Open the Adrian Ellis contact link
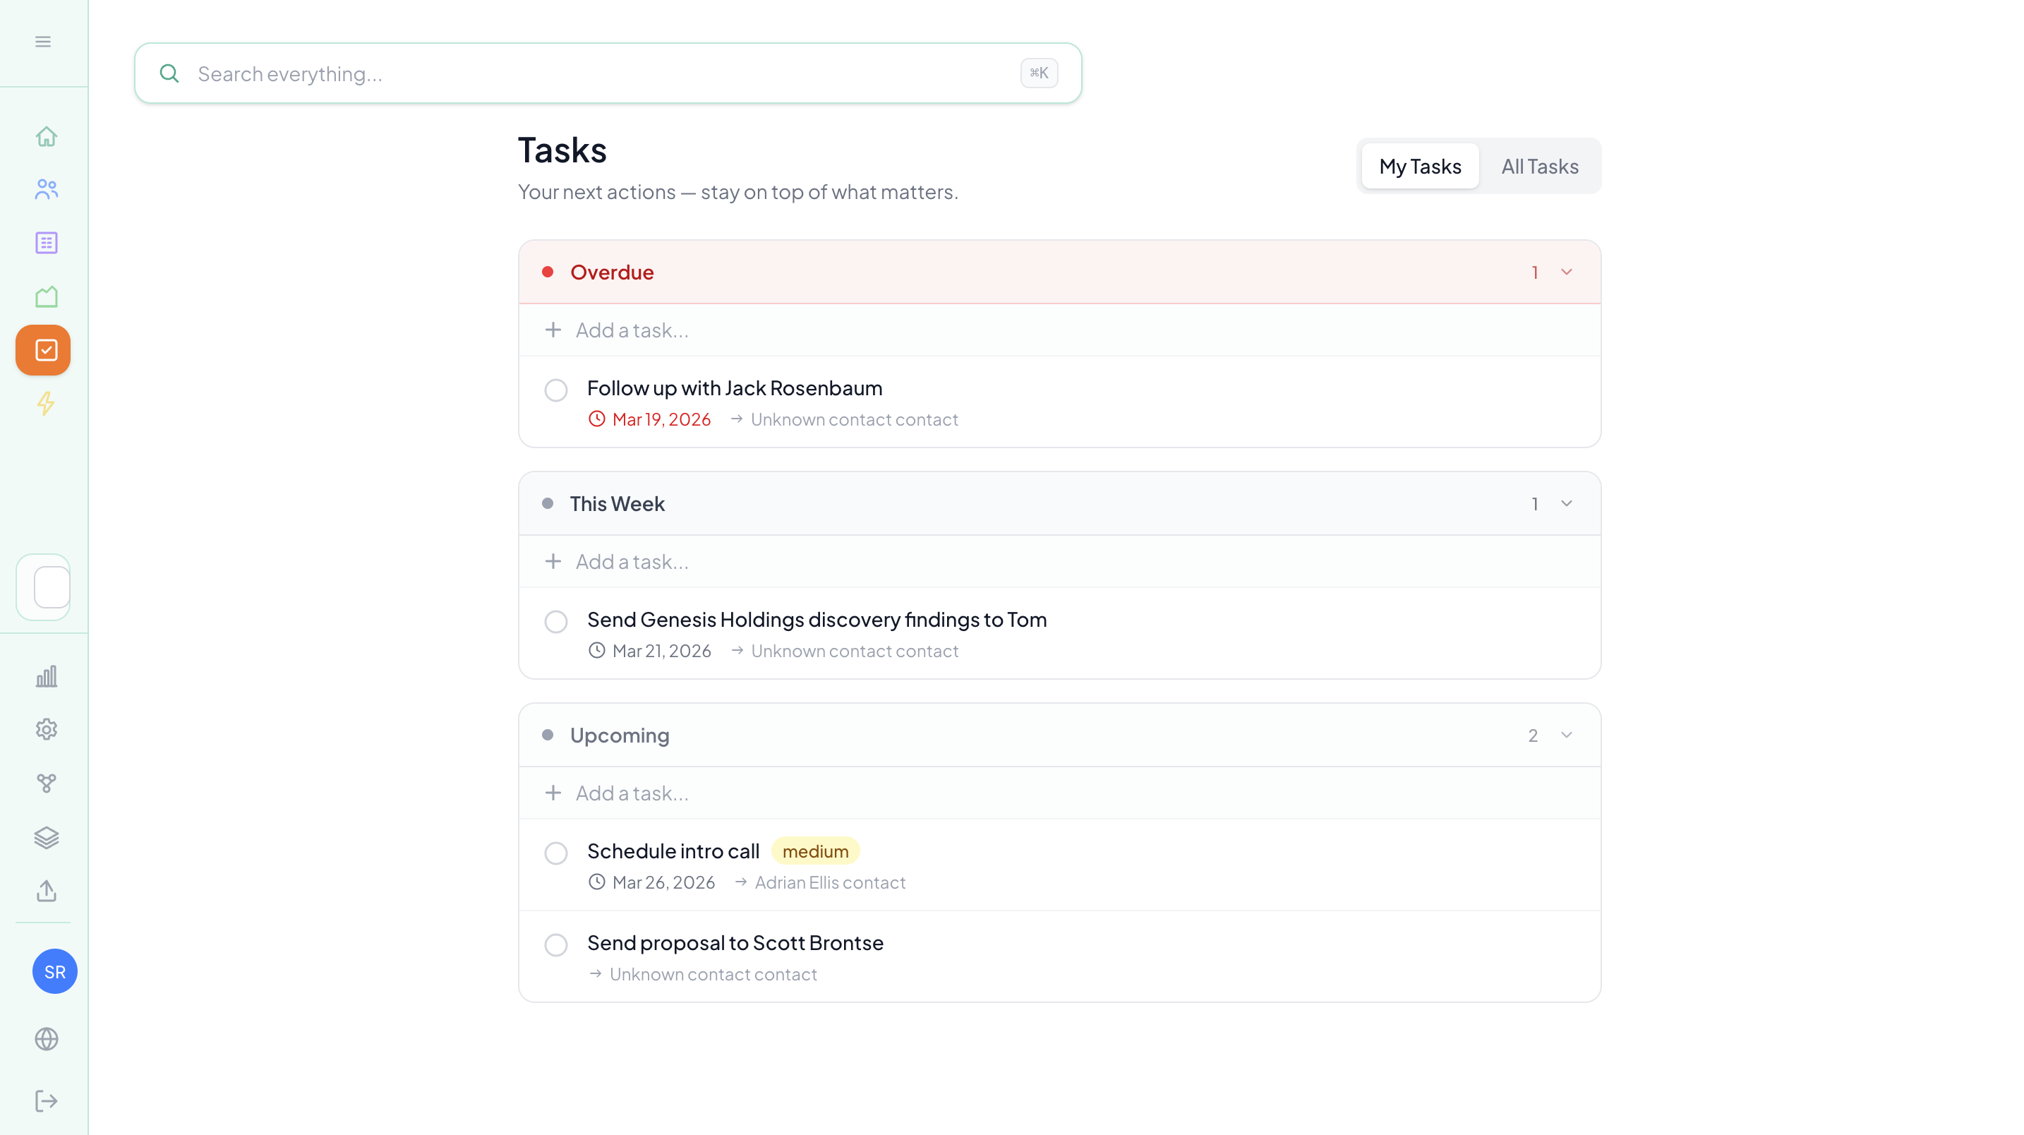The width and height of the screenshot is (2024, 1135). [830, 882]
